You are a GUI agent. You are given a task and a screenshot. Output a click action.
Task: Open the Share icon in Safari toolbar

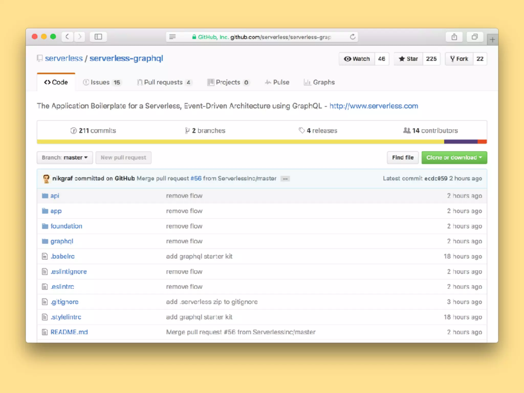pos(454,37)
